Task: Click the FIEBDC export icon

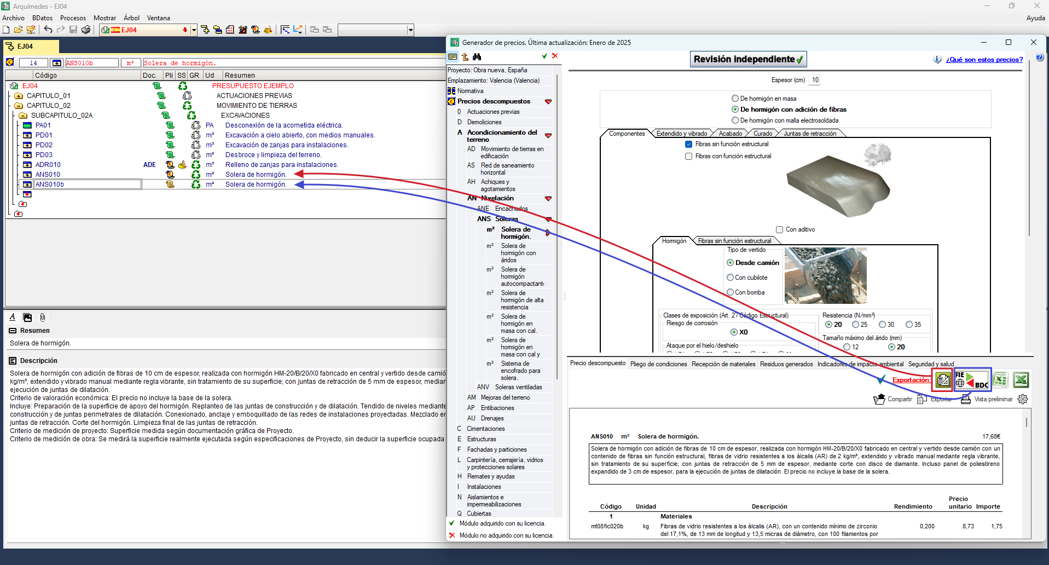Action: [x=972, y=379]
